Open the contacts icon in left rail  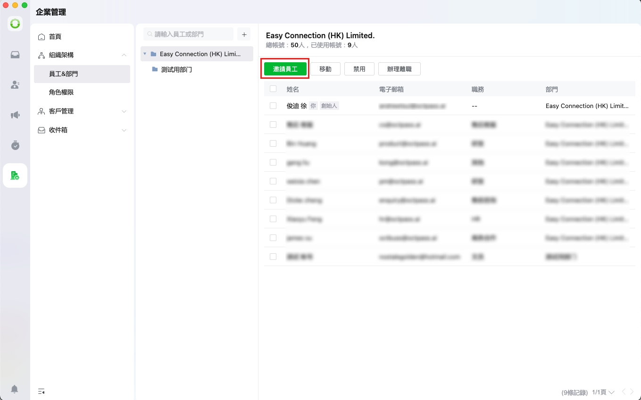[15, 85]
